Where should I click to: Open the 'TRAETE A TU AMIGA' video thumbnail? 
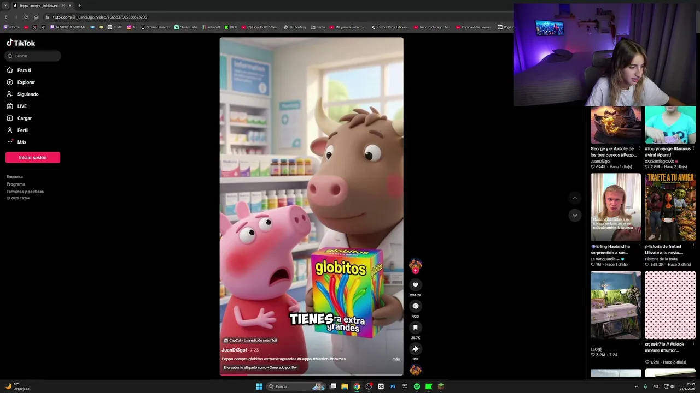(670, 207)
